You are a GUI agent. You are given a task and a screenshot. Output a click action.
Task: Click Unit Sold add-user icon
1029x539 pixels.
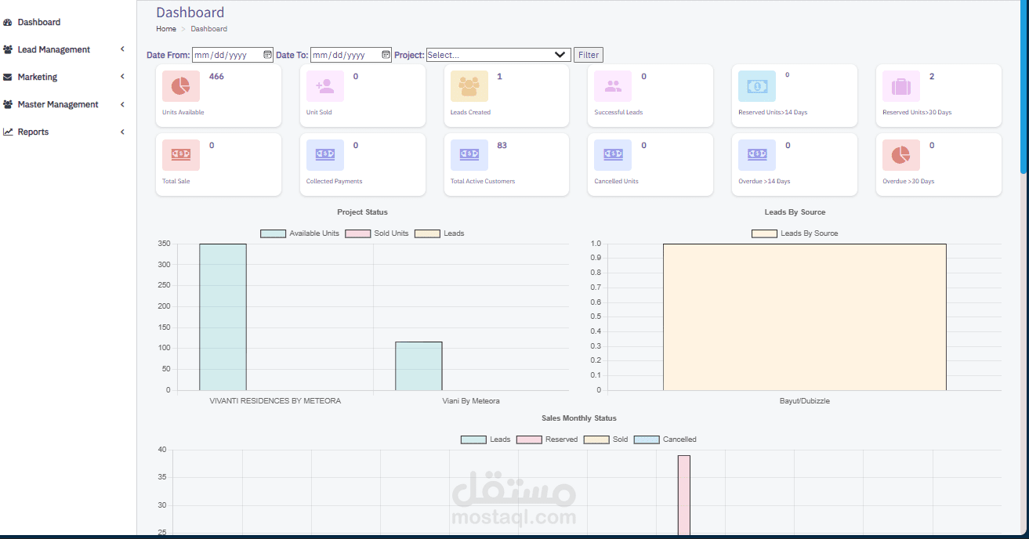click(325, 86)
